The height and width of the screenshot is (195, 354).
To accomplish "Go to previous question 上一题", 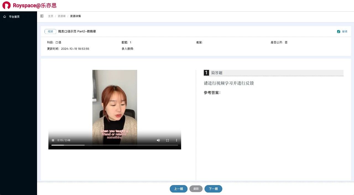I will coord(178,189).
